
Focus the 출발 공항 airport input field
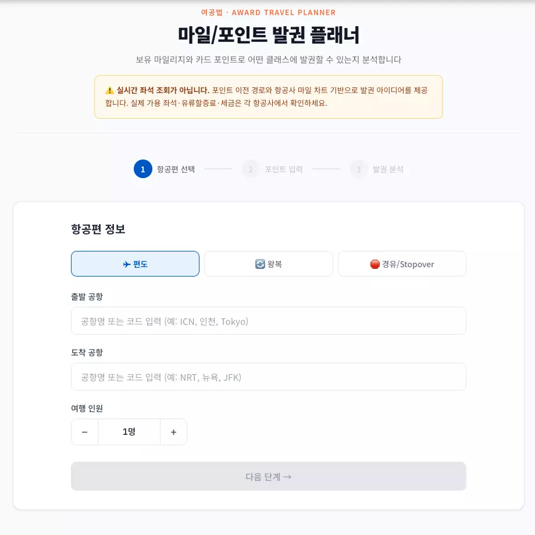pos(268,321)
